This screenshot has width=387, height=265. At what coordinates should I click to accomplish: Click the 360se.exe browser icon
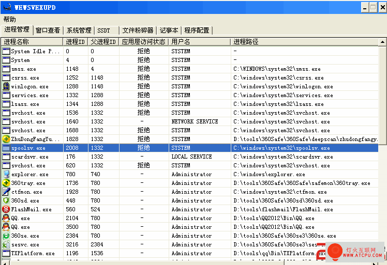pyautogui.click(x=6, y=236)
